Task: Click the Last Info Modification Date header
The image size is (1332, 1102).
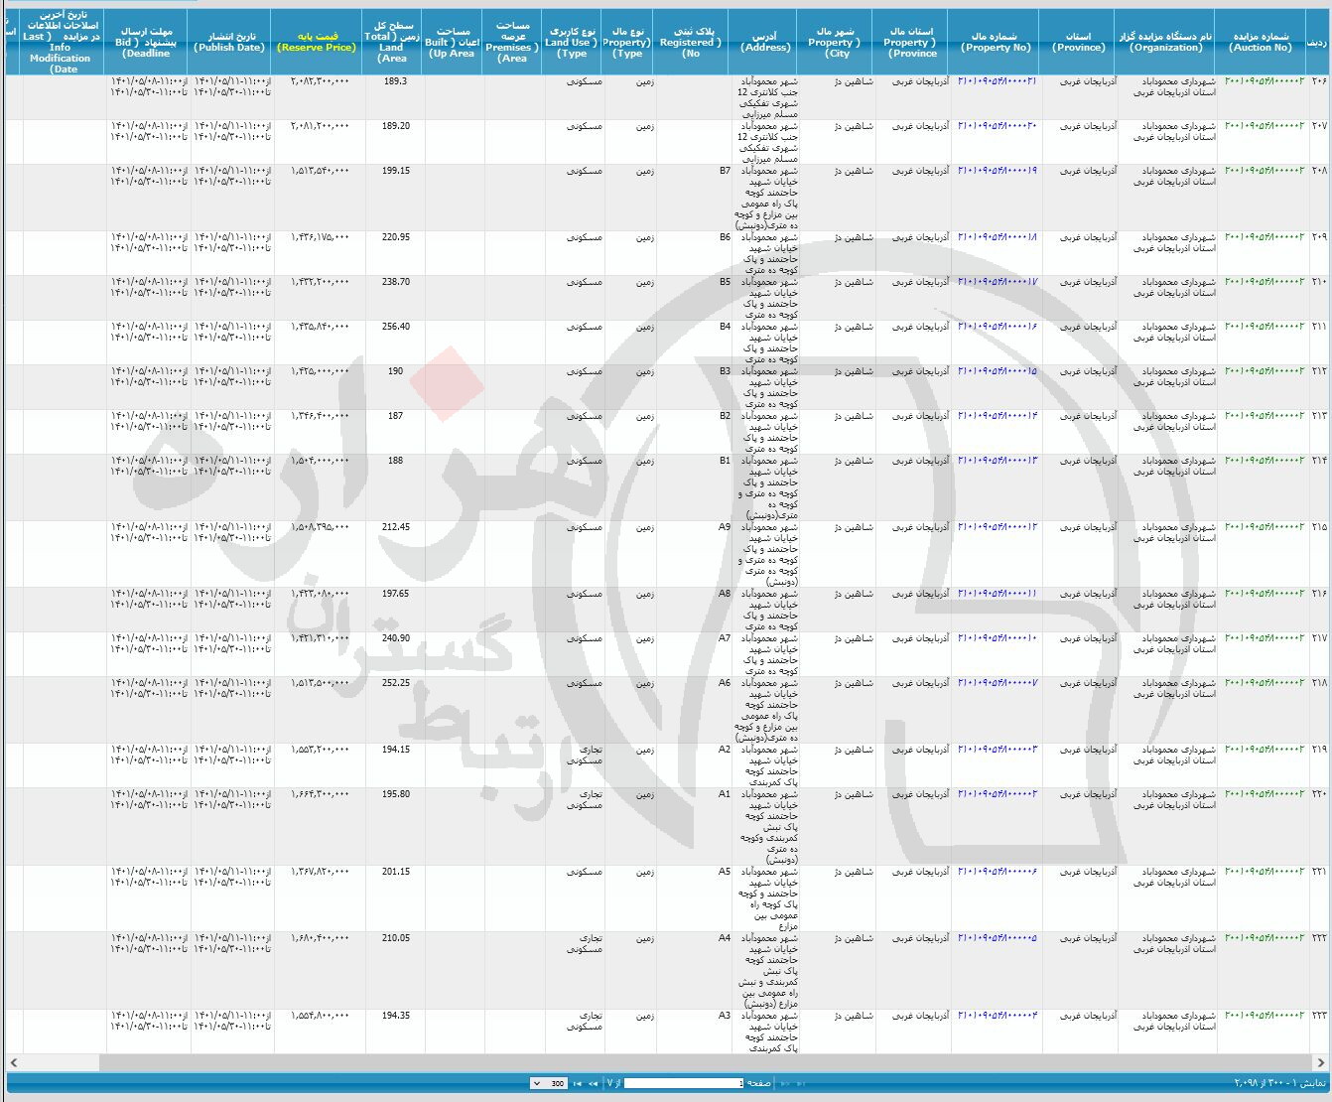Action: (x=62, y=42)
